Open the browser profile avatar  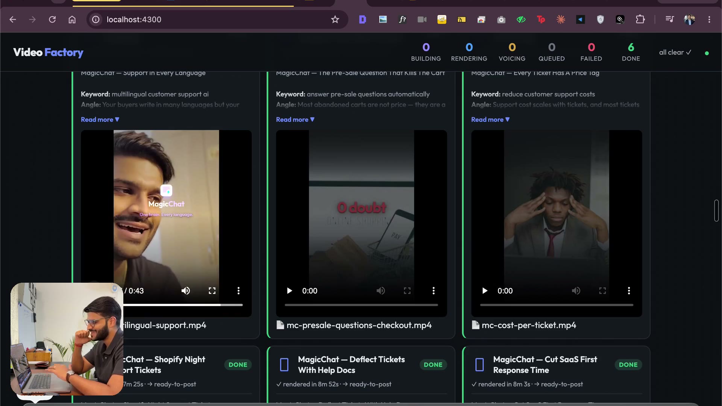[x=689, y=20]
